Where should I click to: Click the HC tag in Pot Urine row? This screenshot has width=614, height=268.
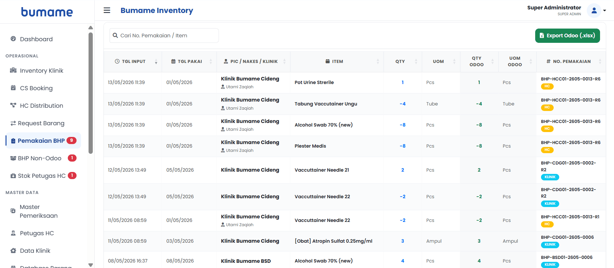click(547, 86)
